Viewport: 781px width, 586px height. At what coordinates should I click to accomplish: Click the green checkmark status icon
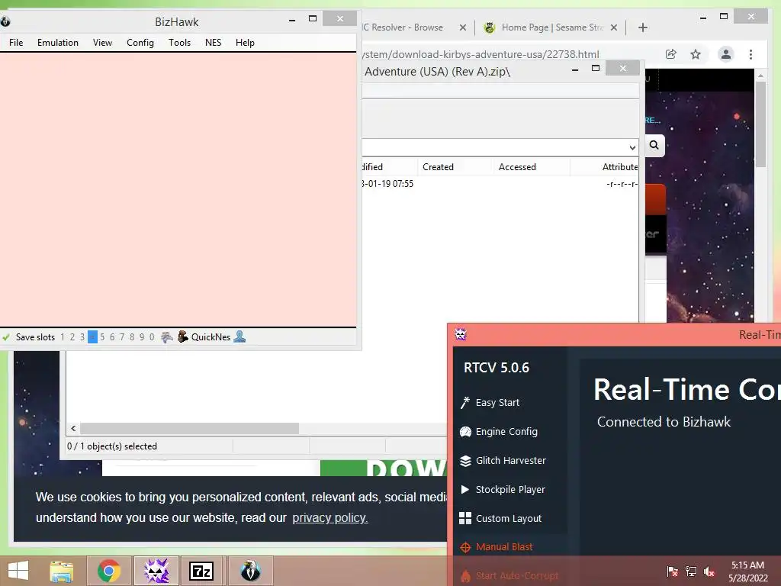6,337
